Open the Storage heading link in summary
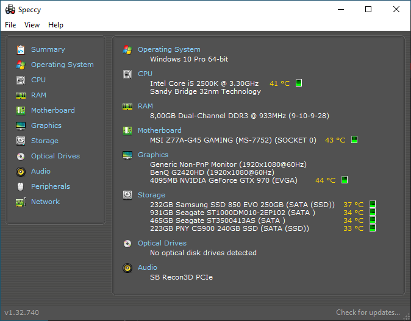This screenshot has height=321, width=411. click(151, 195)
